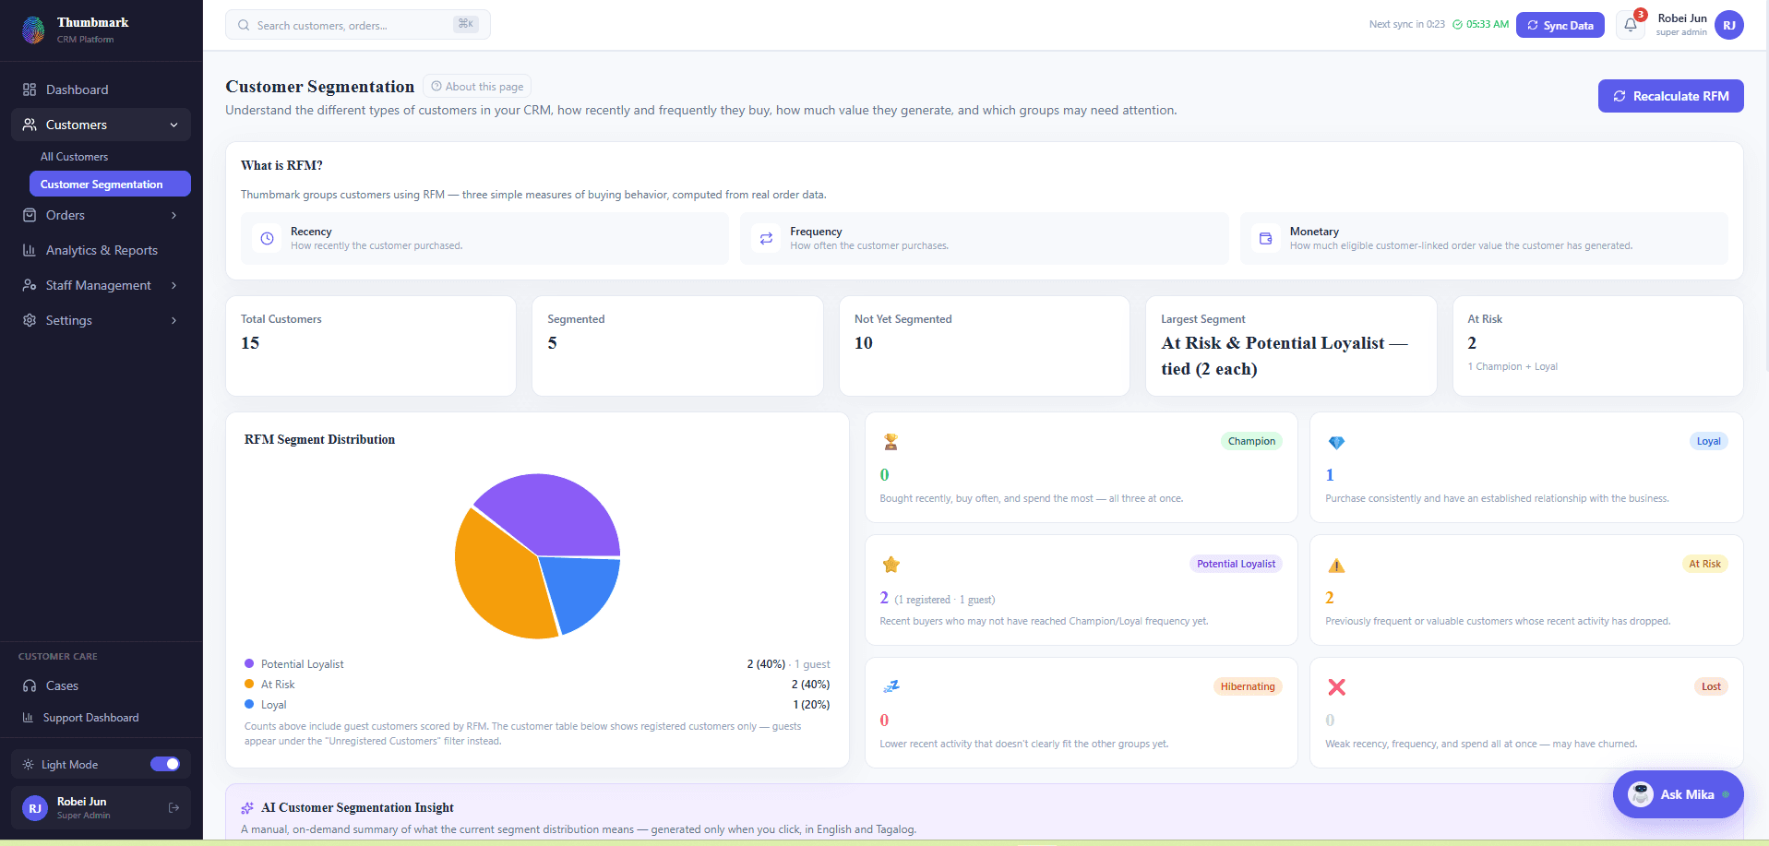Click the magnifier icon in search box
1769x846 pixels.
click(x=244, y=26)
